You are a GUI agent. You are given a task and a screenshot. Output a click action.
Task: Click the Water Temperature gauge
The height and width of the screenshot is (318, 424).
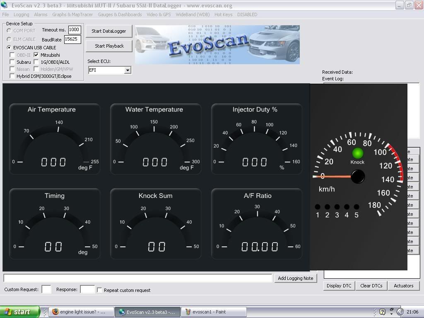156,139
